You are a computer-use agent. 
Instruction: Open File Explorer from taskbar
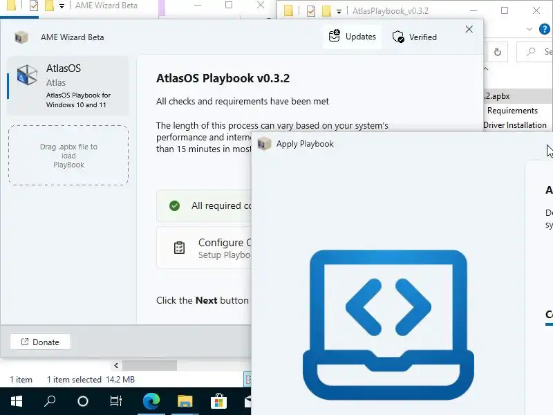pyautogui.click(x=185, y=401)
